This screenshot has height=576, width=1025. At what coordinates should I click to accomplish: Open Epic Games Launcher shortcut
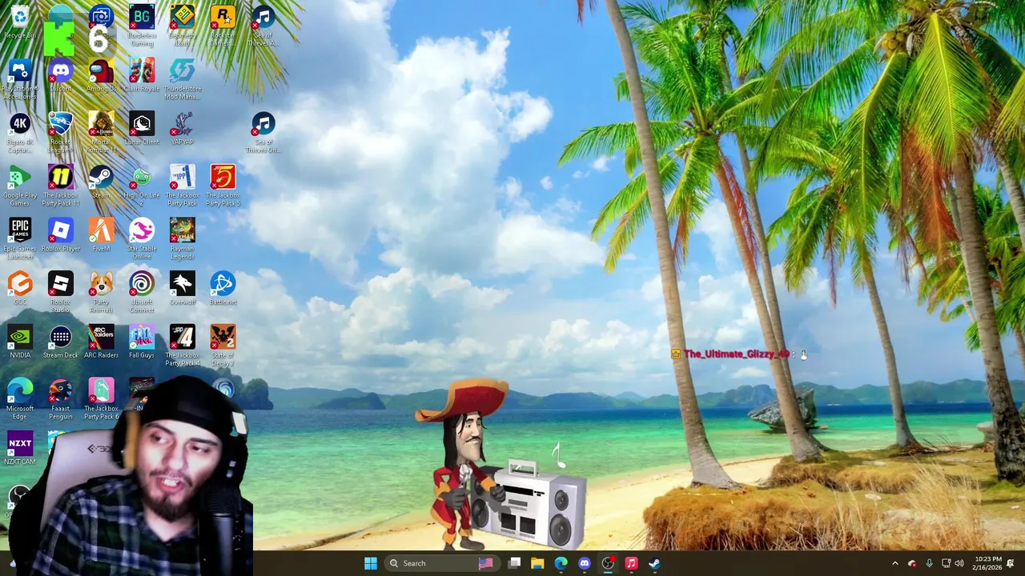(x=19, y=240)
